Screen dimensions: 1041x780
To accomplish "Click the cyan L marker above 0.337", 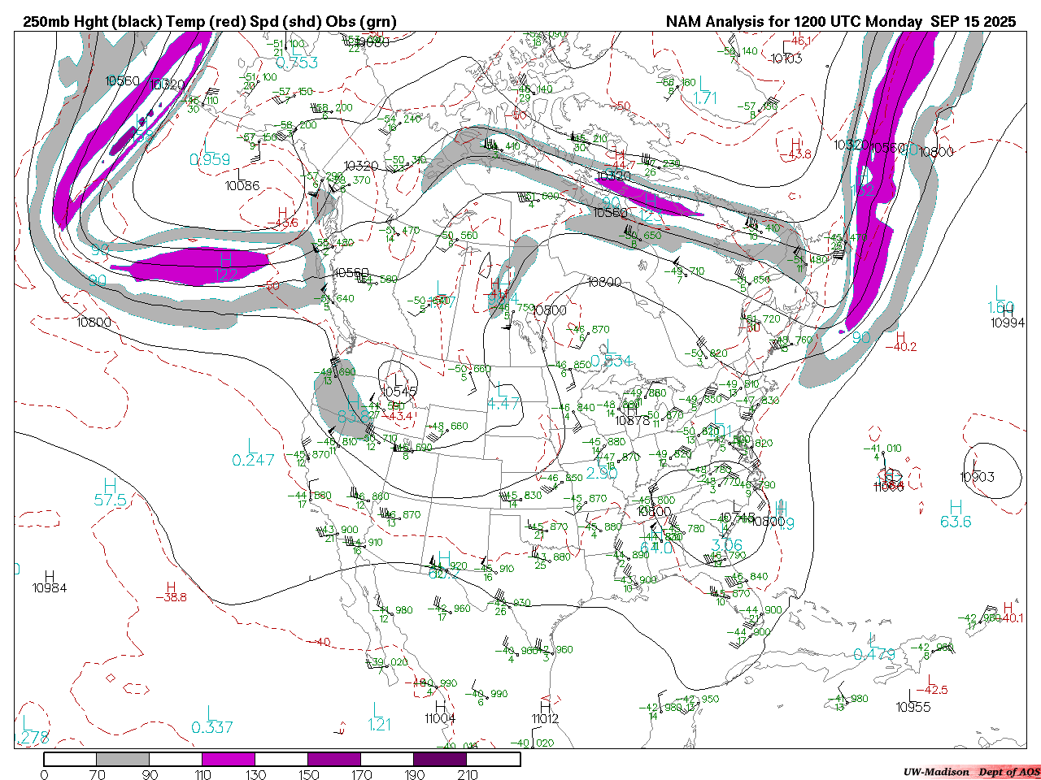I will pyautogui.click(x=211, y=713).
